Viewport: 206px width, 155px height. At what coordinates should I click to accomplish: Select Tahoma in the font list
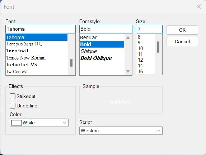click(x=37, y=37)
